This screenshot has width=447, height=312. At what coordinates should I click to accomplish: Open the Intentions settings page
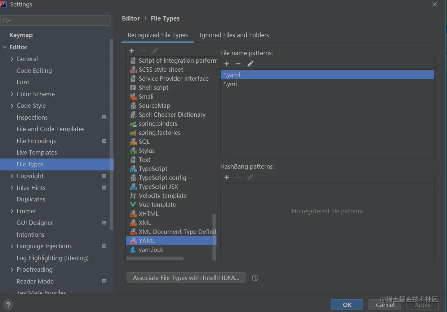[30, 235]
